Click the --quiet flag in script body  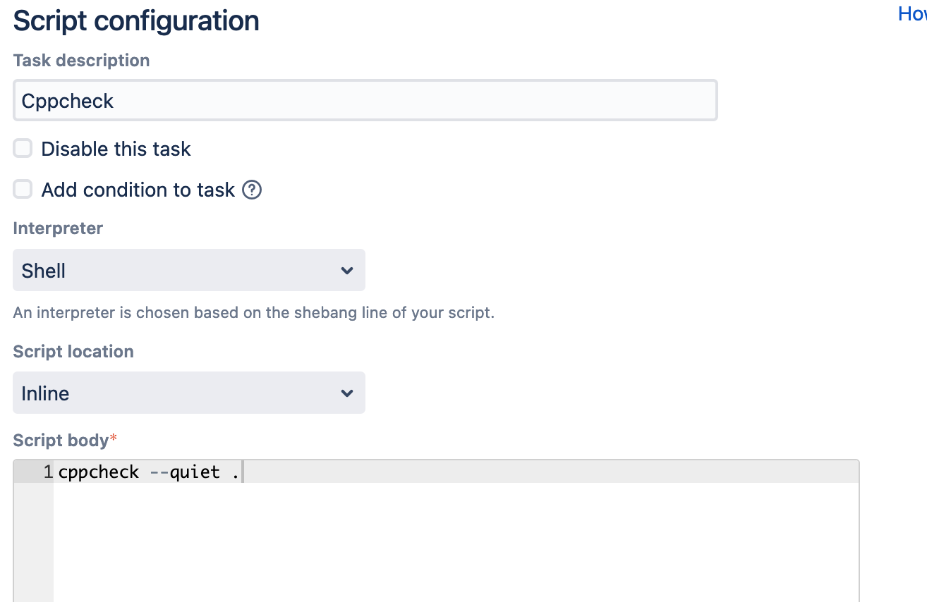tap(186, 472)
